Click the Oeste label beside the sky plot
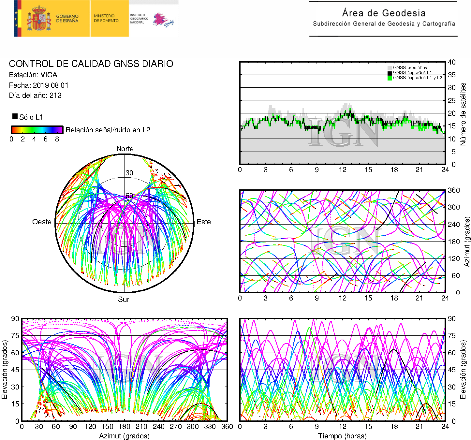The width and height of the screenshot is (471, 440). click(42, 222)
